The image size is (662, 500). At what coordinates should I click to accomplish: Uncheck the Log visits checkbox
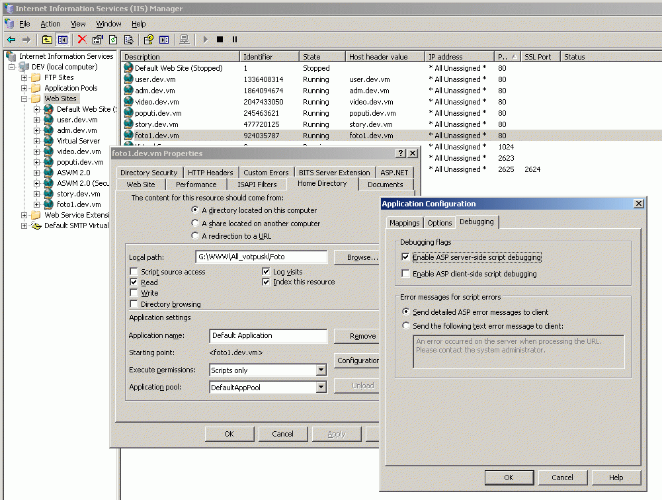266,271
